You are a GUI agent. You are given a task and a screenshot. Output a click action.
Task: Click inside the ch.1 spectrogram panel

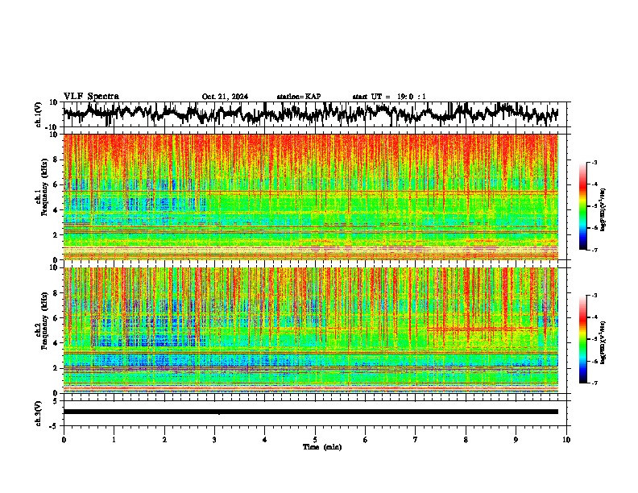pos(310,197)
